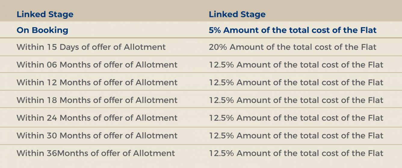Viewport: 402px width, 168px height.
Task: Click the 5% Amount of total cost text
Action: 292,30
